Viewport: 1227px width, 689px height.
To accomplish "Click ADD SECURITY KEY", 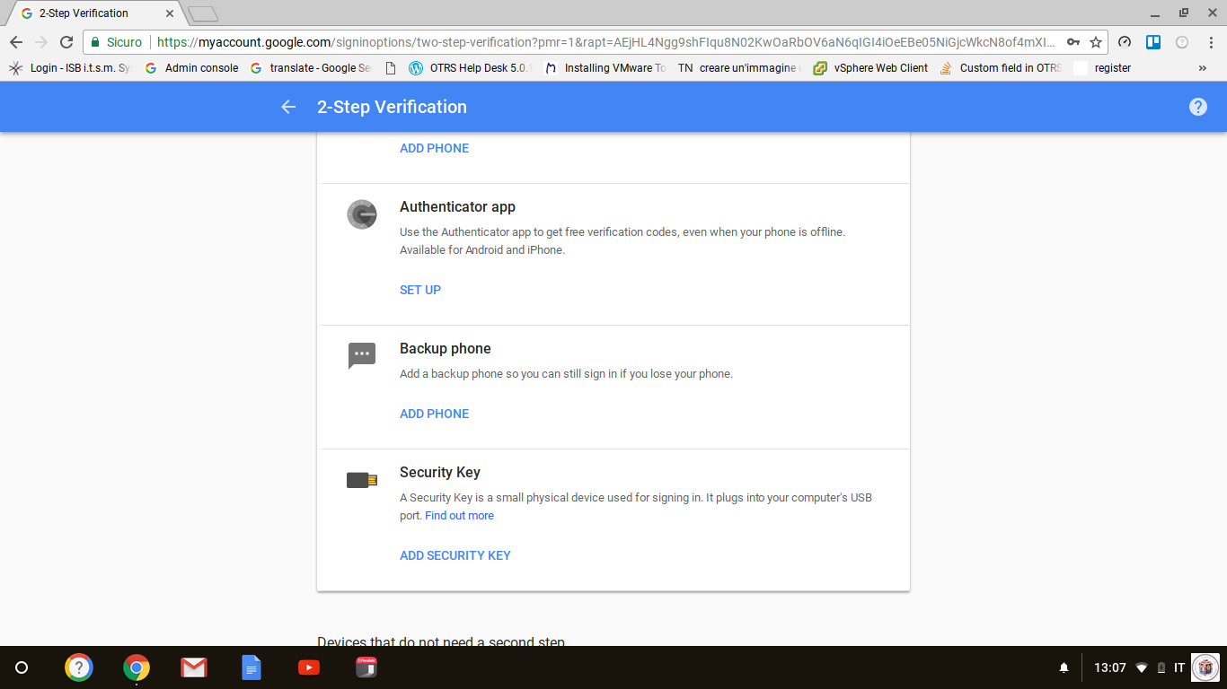I will (x=455, y=555).
